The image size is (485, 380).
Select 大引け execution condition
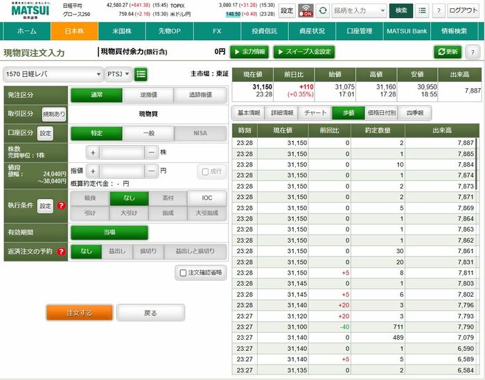pyautogui.click(x=129, y=213)
